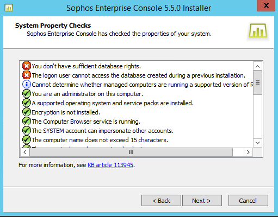278x217 pixels.
Task: Click the list's scroll down arrow
Action: pos(257,143)
